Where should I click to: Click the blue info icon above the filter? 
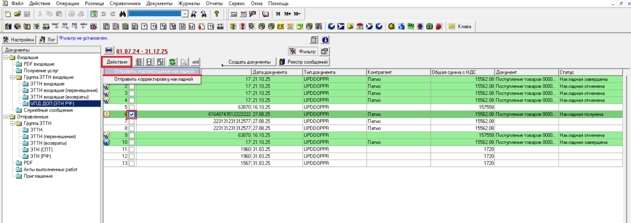[x=325, y=40]
